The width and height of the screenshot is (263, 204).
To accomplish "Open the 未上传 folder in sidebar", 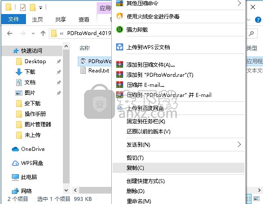I will [x=33, y=135].
